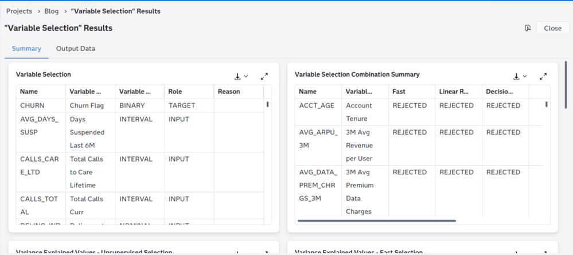Open the Blog breadcrumb link
Screen dimensions: 573x255
[52, 11]
